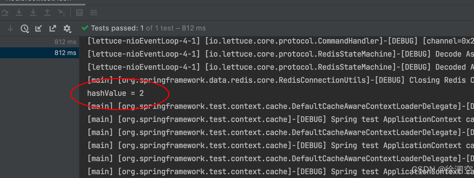Click the RedisStateMachine Decoded log line
The image size is (474, 178).
tap(281, 67)
